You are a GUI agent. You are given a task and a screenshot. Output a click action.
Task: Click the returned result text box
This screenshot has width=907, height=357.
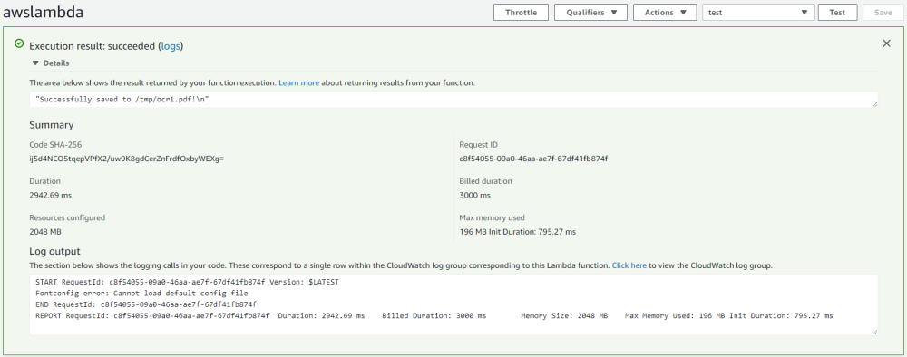click(x=453, y=99)
